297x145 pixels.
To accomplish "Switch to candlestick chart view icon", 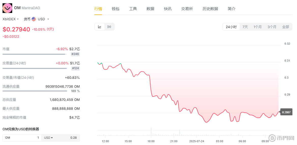I will tap(109, 27).
